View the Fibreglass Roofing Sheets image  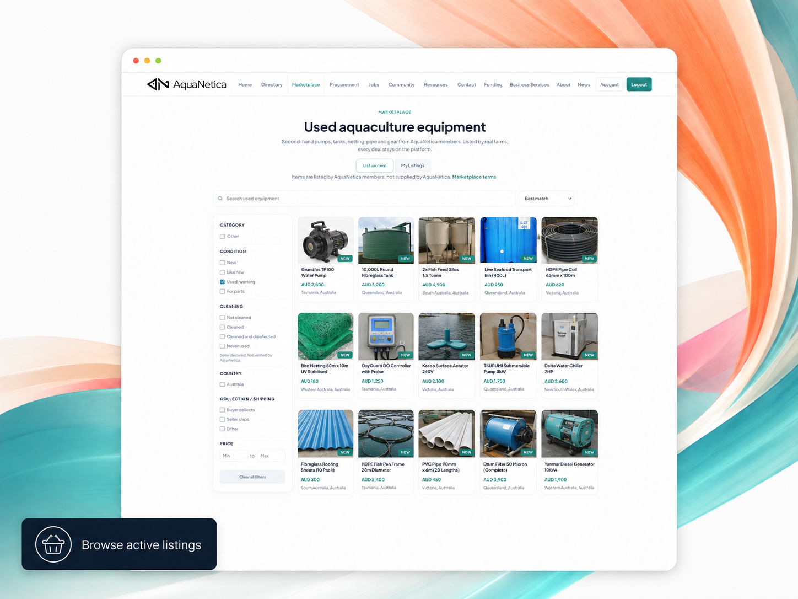point(326,434)
